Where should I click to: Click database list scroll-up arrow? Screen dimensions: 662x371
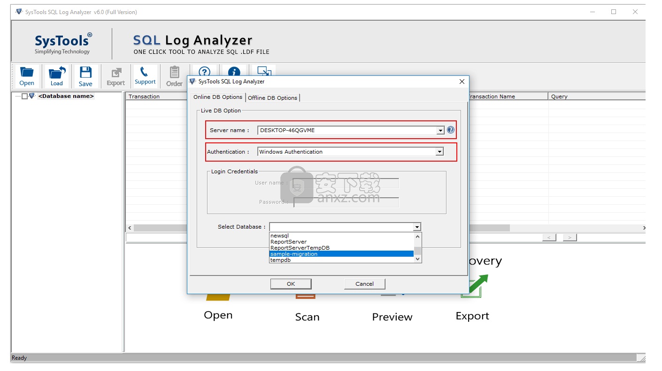pyautogui.click(x=418, y=236)
